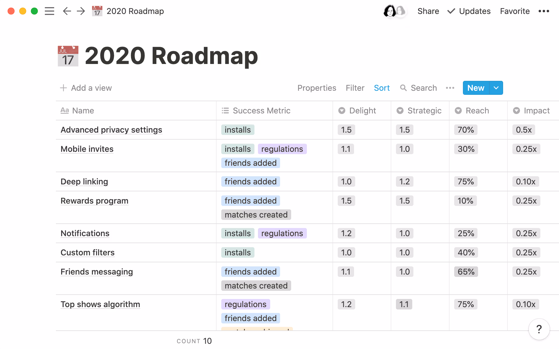This screenshot has width=559, height=349.
Task: Click the Share button
Action: [428, 11]
